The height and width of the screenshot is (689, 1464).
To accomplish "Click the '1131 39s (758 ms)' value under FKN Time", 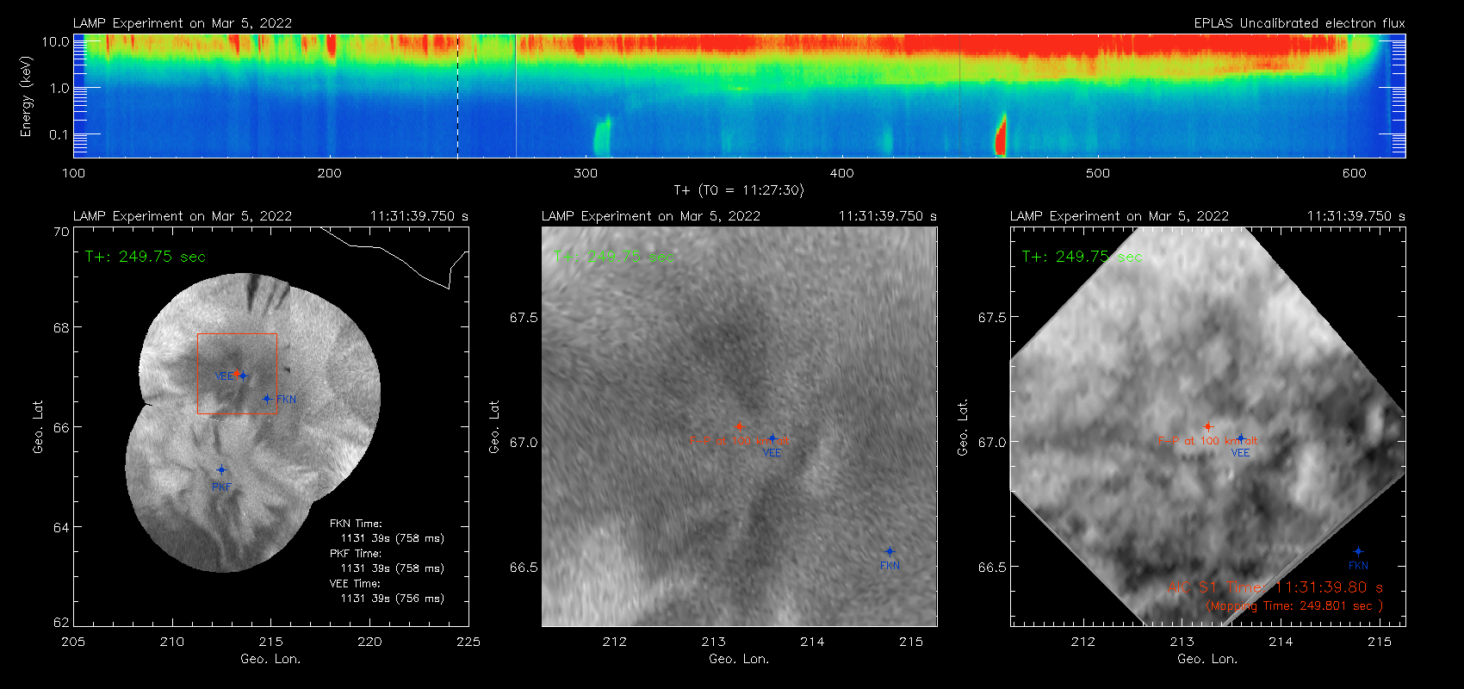I will pos(393,538).
